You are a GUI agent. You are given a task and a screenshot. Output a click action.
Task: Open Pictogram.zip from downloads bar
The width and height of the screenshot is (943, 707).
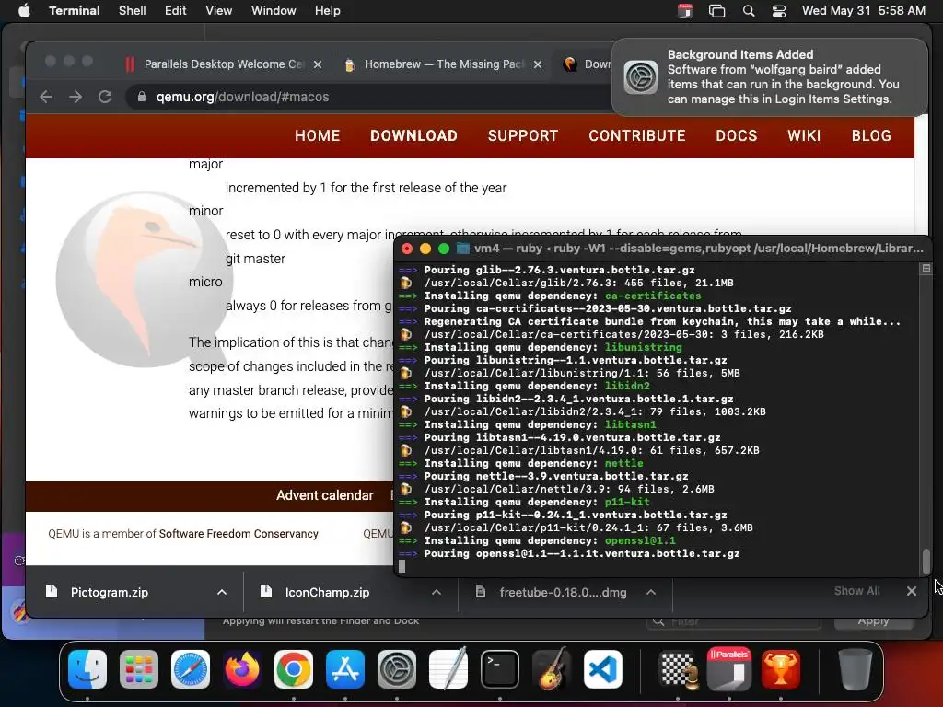[109, 592]
